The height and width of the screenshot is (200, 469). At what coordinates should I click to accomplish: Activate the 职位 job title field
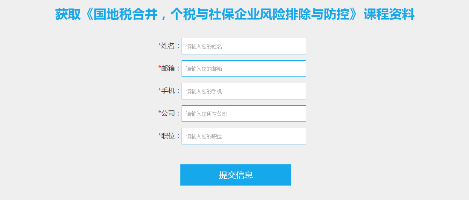244,136
